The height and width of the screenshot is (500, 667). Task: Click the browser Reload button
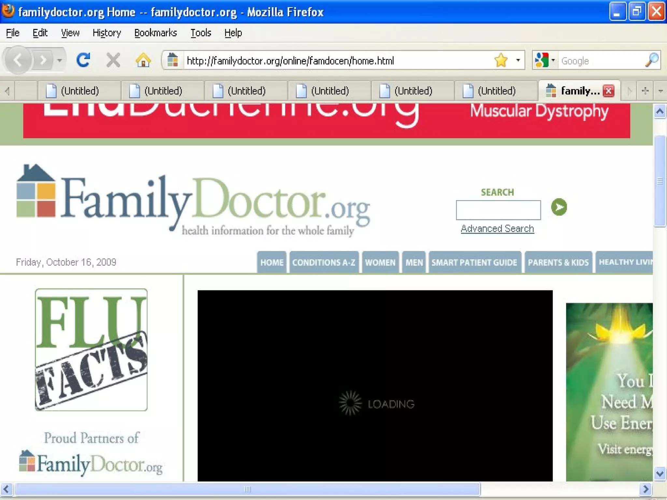tap(83, 60)
